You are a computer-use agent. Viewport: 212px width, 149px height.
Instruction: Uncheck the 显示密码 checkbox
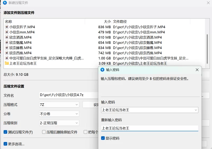click(103, 138)
